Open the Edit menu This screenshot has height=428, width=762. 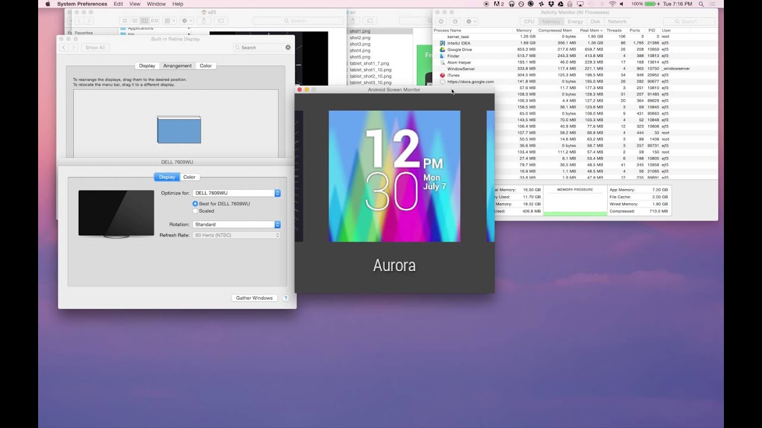click(118, 4)
